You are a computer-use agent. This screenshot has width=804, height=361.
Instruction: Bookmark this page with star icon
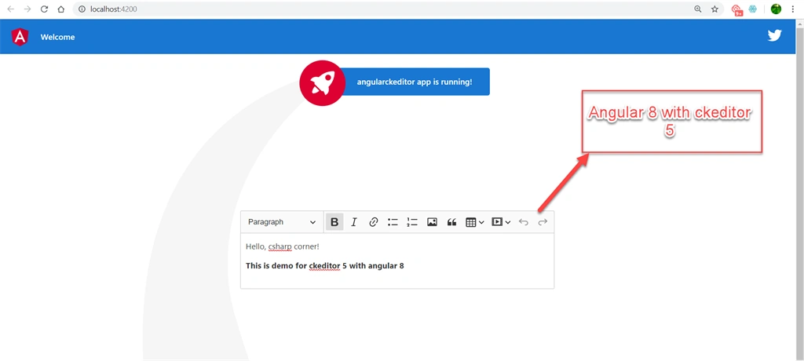[x=714, y=9]
